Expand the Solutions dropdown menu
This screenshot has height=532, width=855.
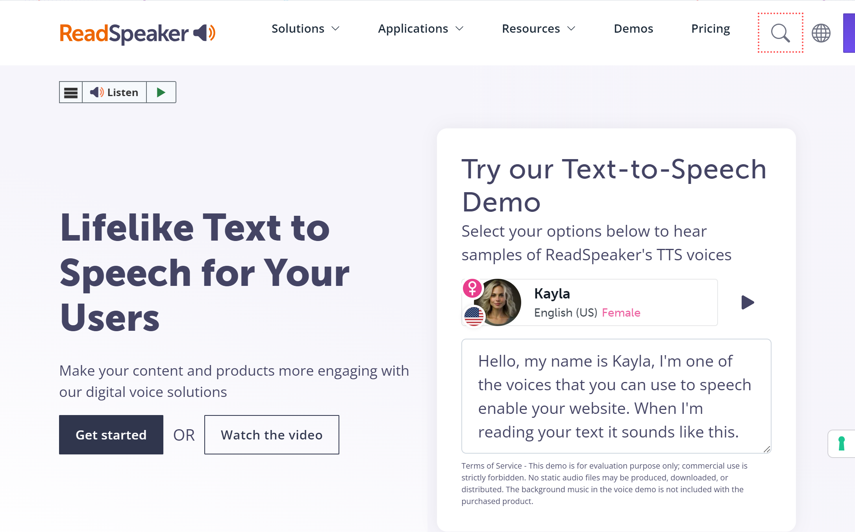pyautogui.click(x=305, y=29)
